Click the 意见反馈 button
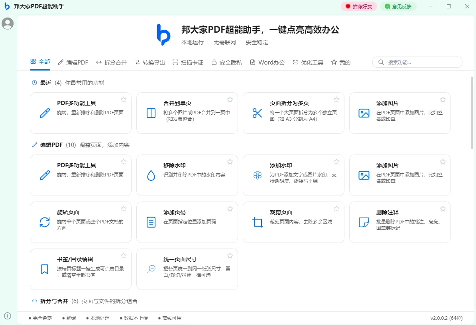Image resolution: width=476 pixels, height=325 pixels. point(398,6)
